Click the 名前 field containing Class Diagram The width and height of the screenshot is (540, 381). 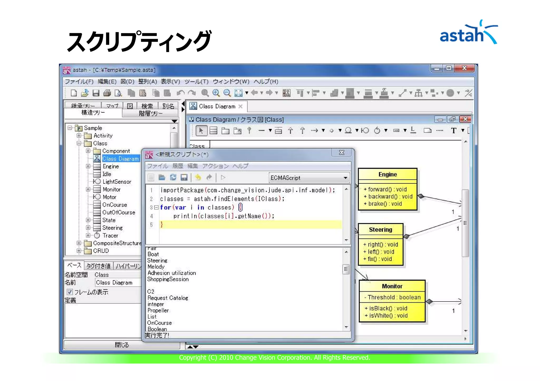pos(118,283)
